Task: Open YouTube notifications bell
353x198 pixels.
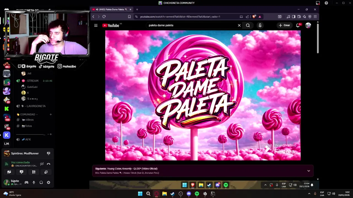Action: pyautogui.click(x=298, y=25)
